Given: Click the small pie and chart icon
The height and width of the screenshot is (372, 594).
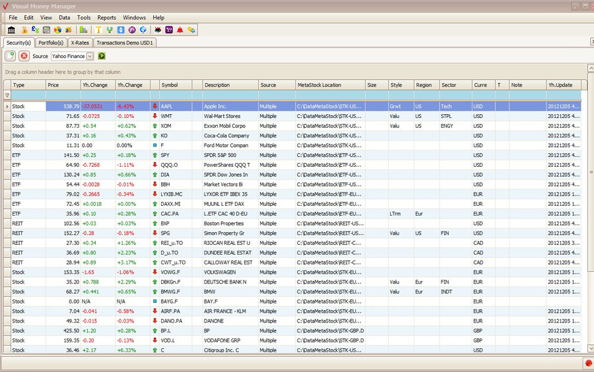Looking at the screenshot, I should pyautogui.click(x=69, y=30).
